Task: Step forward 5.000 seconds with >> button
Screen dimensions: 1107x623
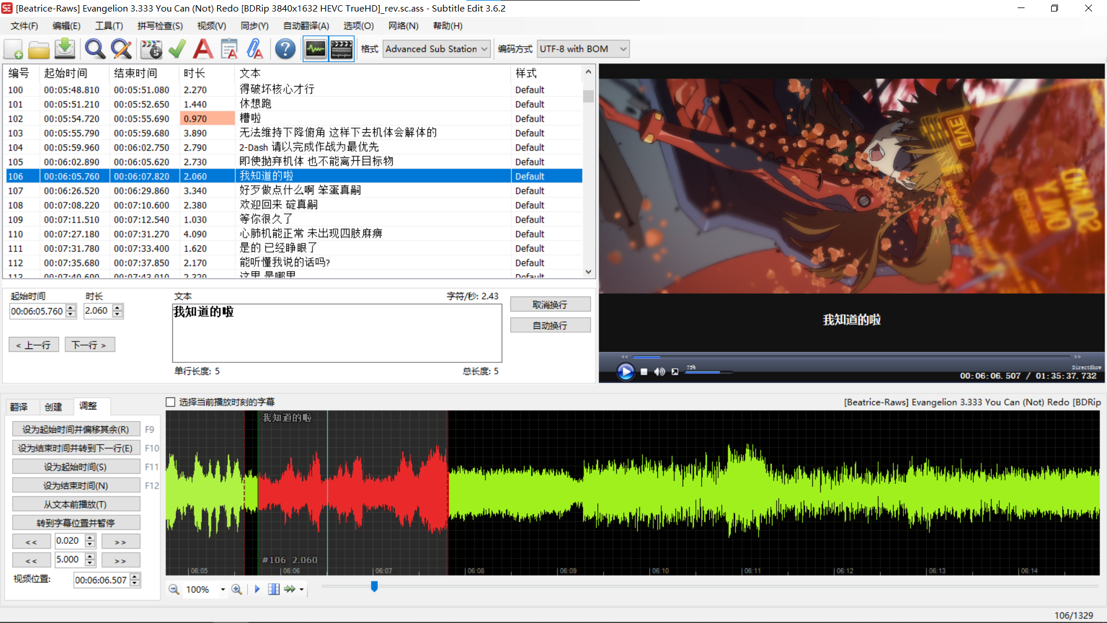Action: coord(121,560)
